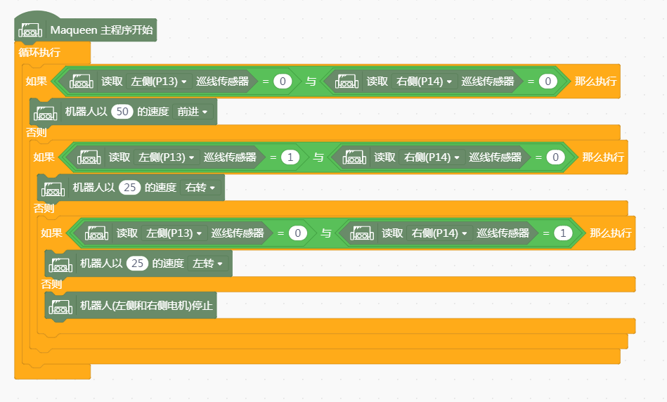Click 巡线传感器 after 左侧(P13) in middle 如果
This screenshot has width=667, height=402.
click(x=230, y=157)
